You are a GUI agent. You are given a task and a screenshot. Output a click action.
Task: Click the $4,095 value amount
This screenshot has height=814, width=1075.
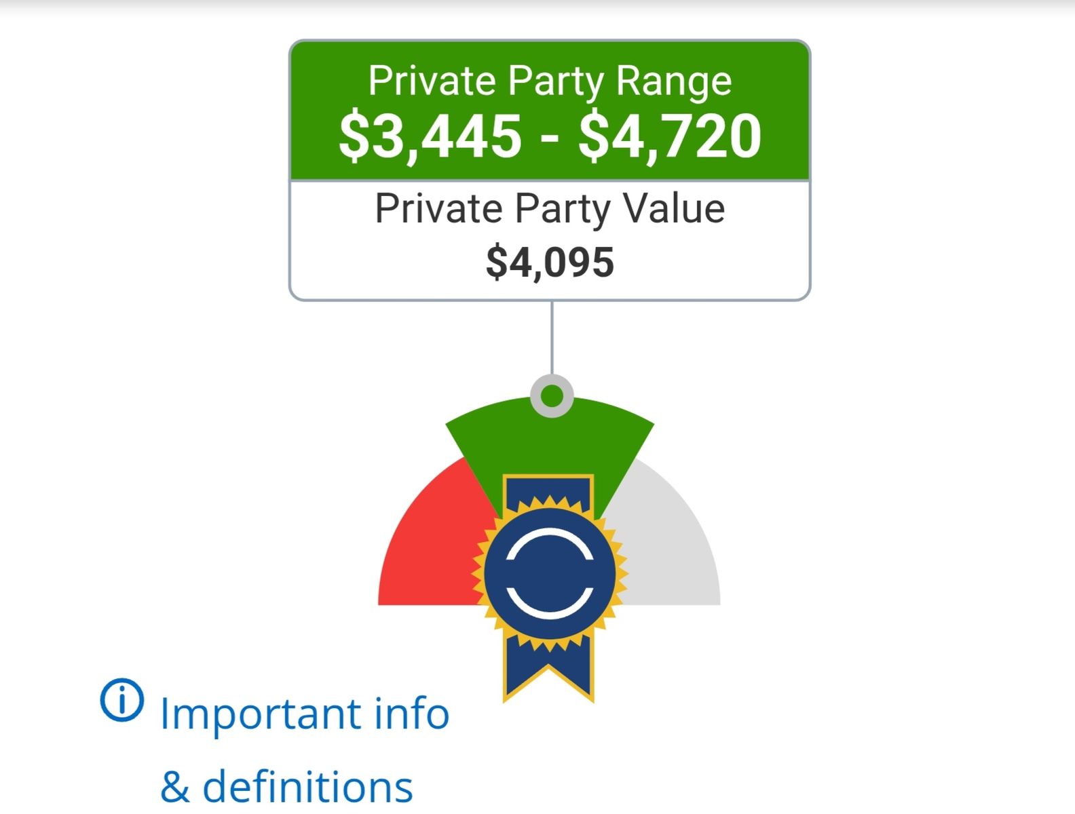(x=550, y=263)
